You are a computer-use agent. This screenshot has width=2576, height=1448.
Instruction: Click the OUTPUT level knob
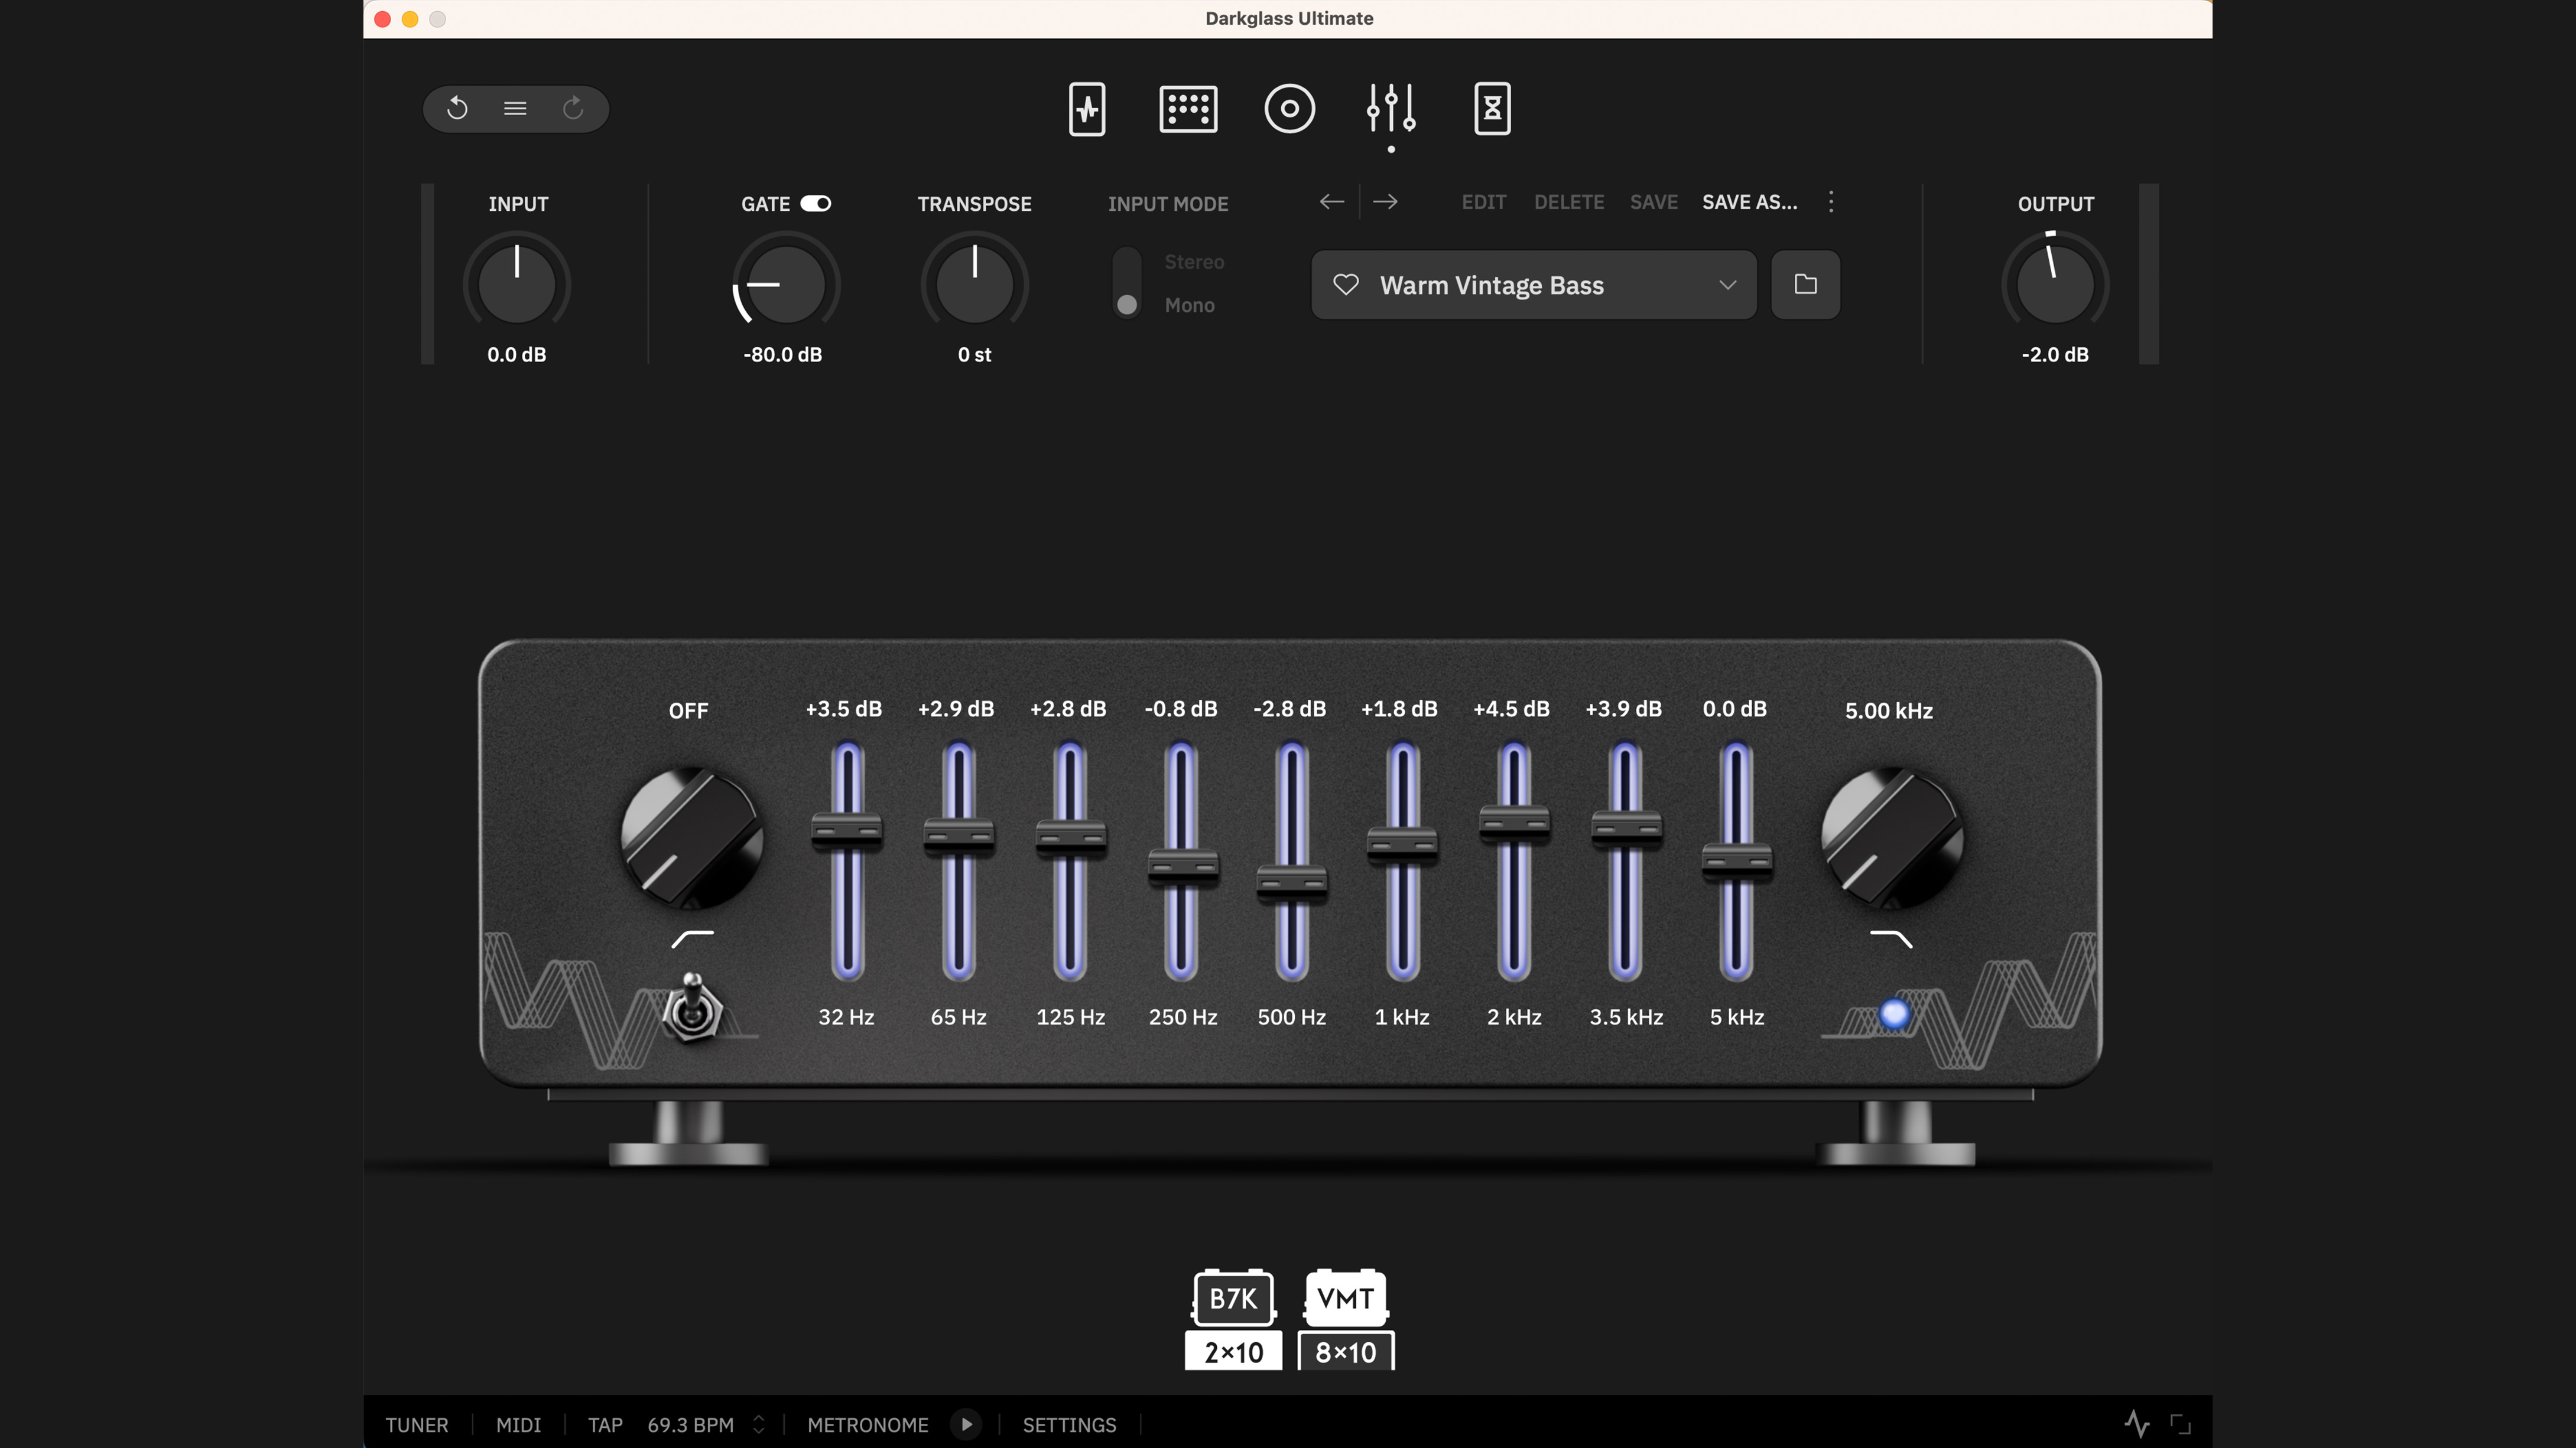click(x=2055, y=285)
